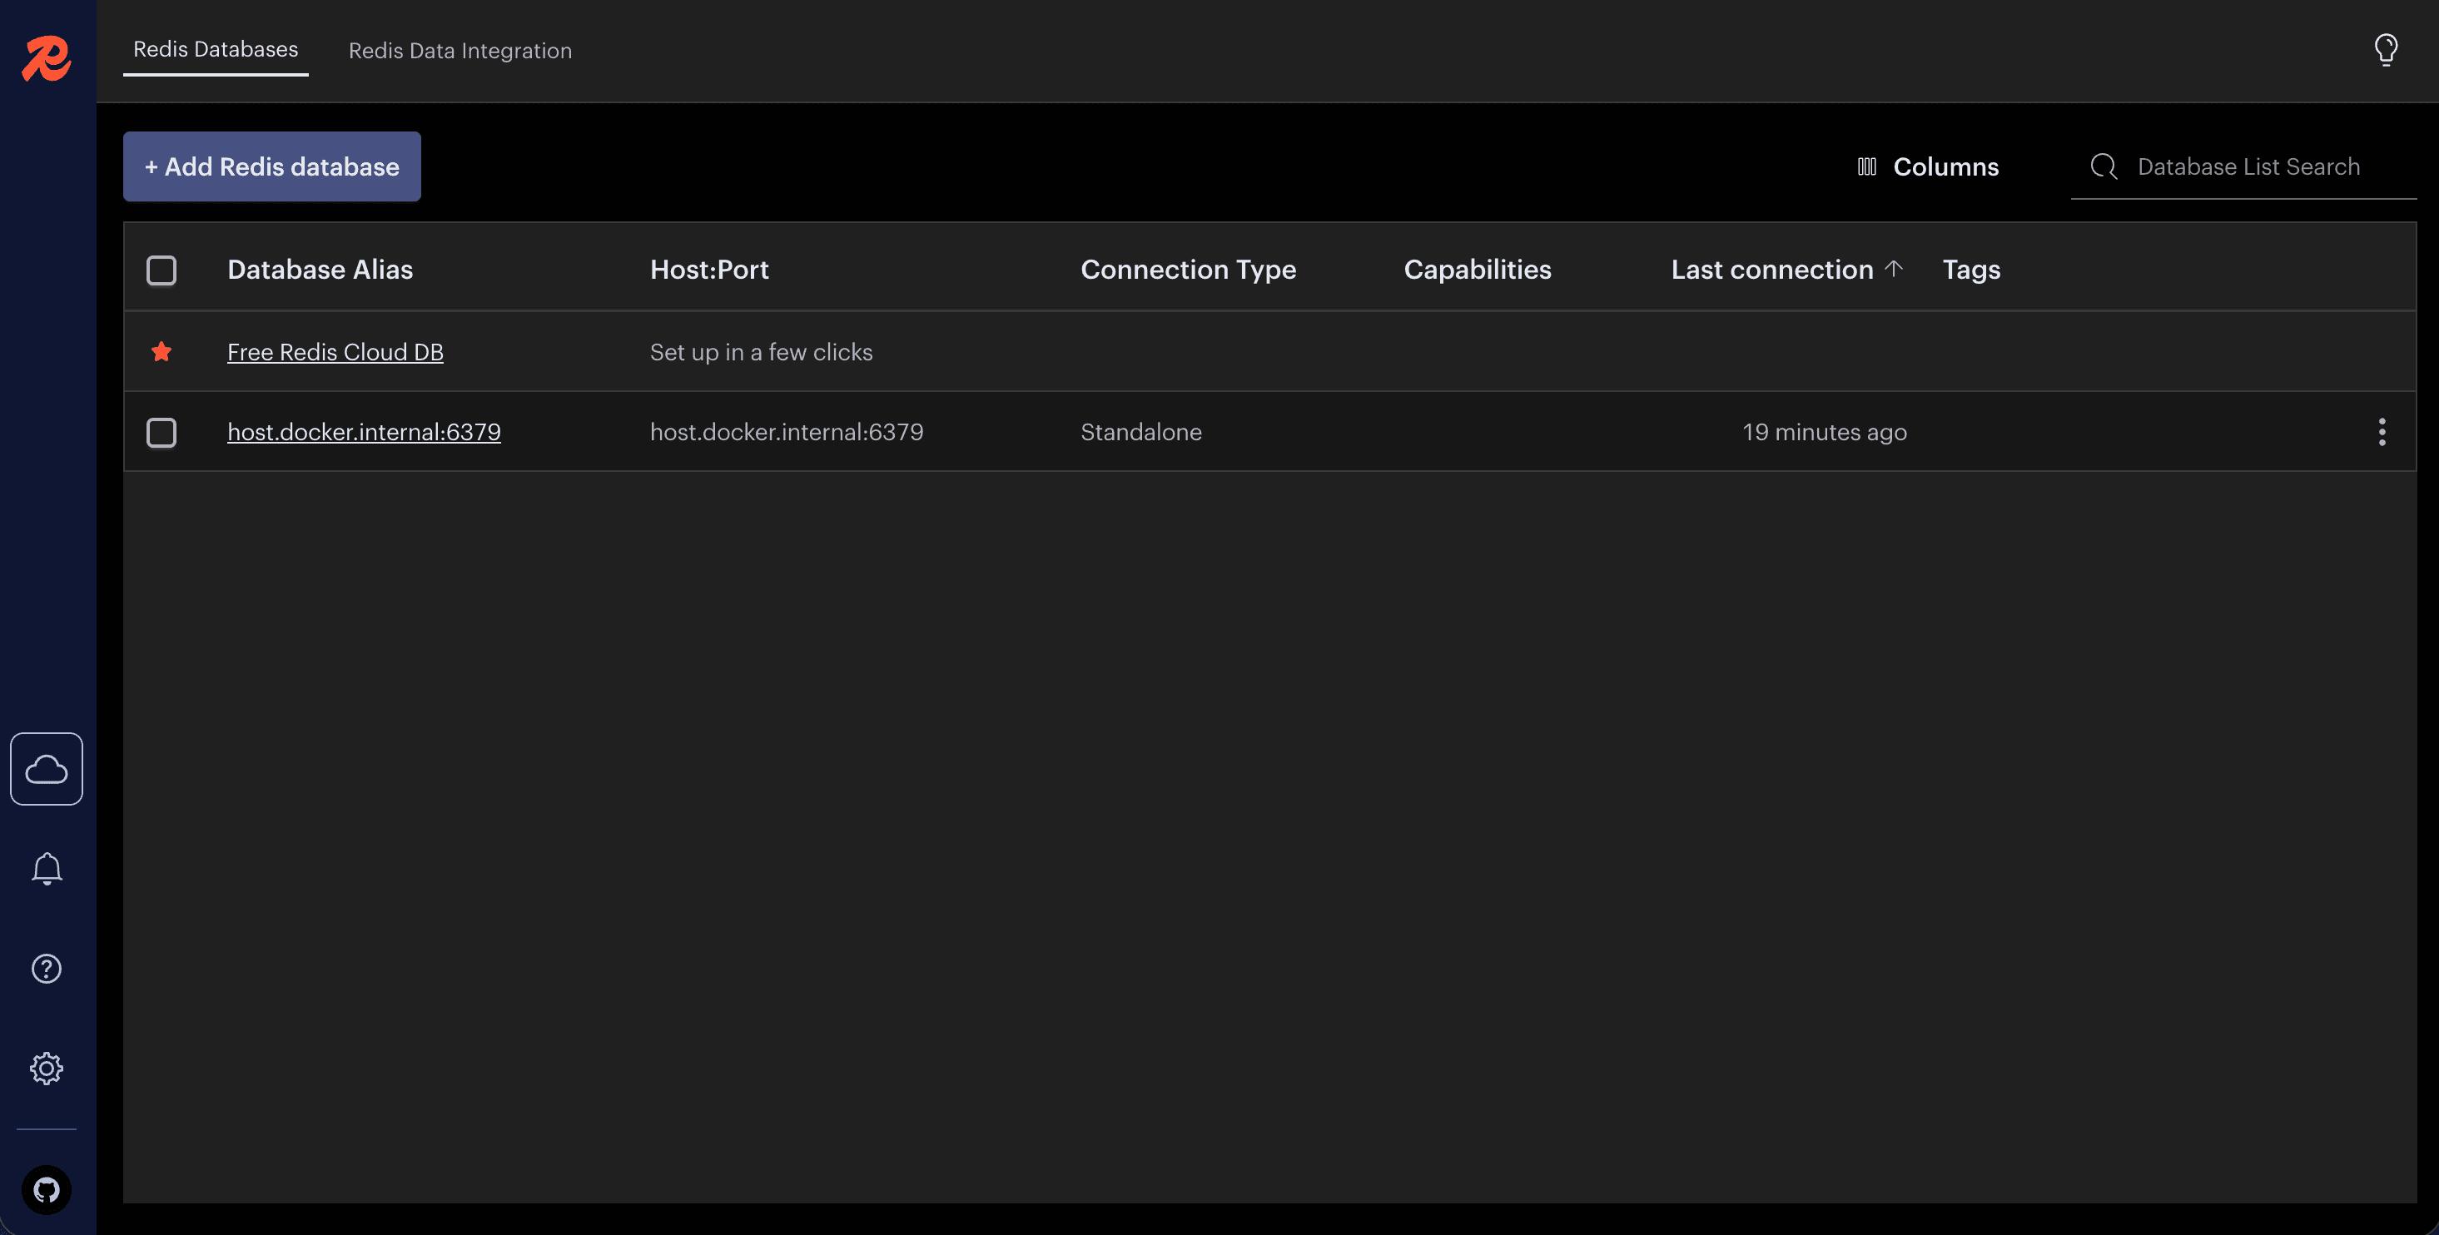Open the settings gear icon
The width and height of the screenshot is (2439, 1235).
click(47, 1068)
